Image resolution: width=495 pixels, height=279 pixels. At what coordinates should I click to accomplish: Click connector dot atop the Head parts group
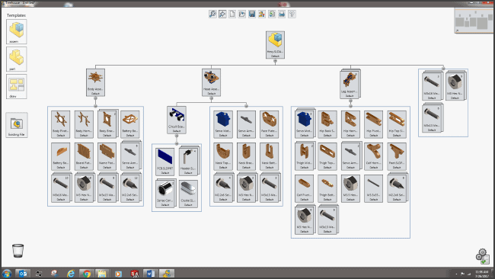(x=246, y=106)
